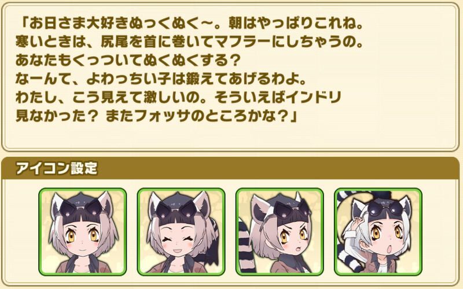Click blank space right of icon row

(440, 232)
